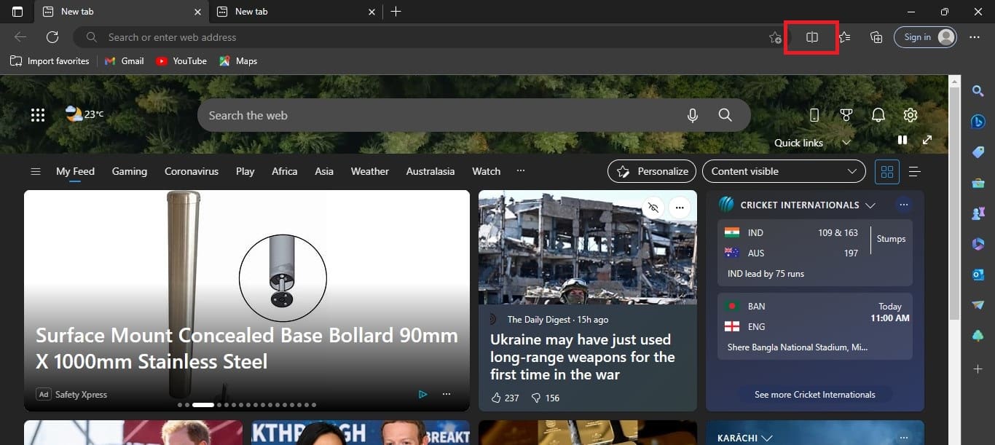Open Collections from the toolbar
This screenshot has height=445, width=995.
pyautogui.click(x=876, y=37)
